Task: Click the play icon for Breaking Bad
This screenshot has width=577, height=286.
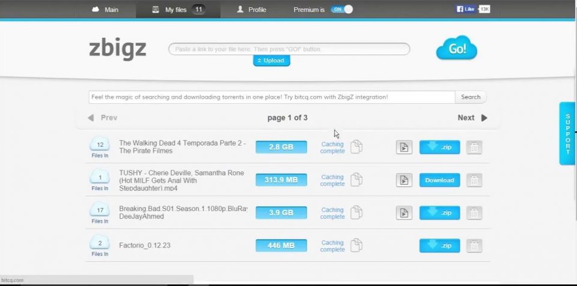Action: tap(404, 213)
